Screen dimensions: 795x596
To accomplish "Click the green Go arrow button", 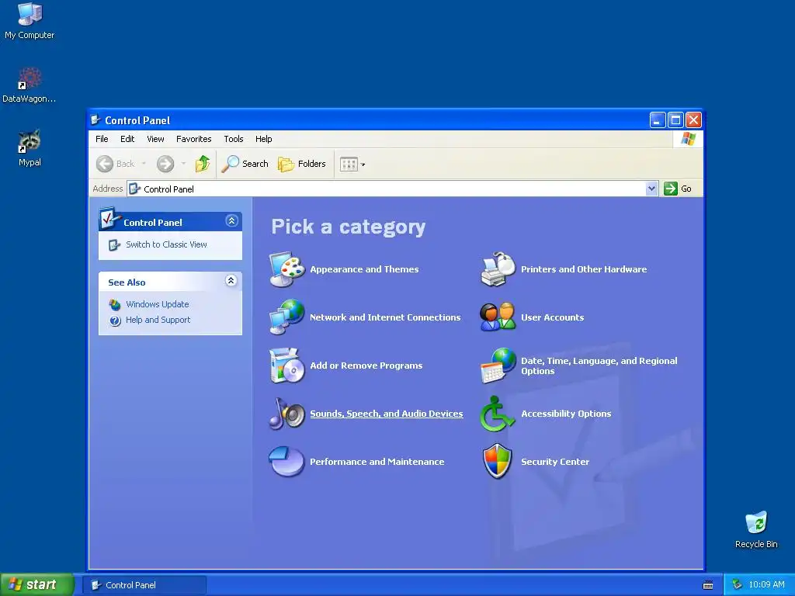I will point(671,189).
